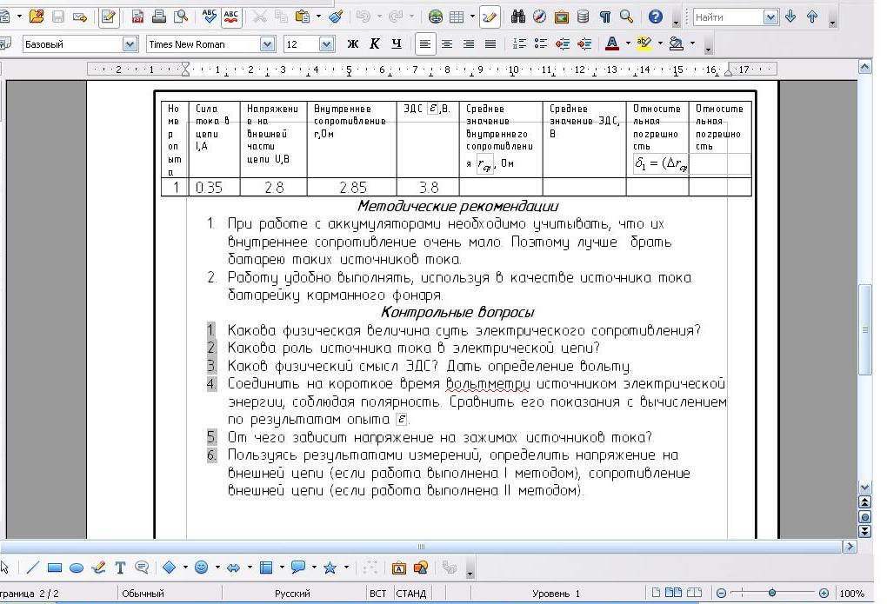This screenshot has height=604, width=887.
Task: Open the Times New Roman font dropdown
Action: pos(267,44)
